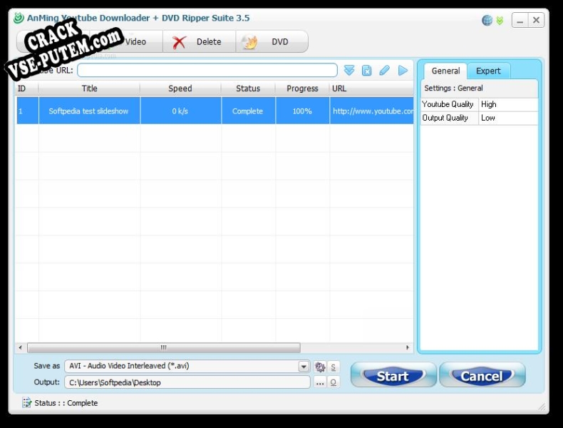This screenshot has width=563, height=428.
Task: Click the status bar document icon
Action: (26, 403)
